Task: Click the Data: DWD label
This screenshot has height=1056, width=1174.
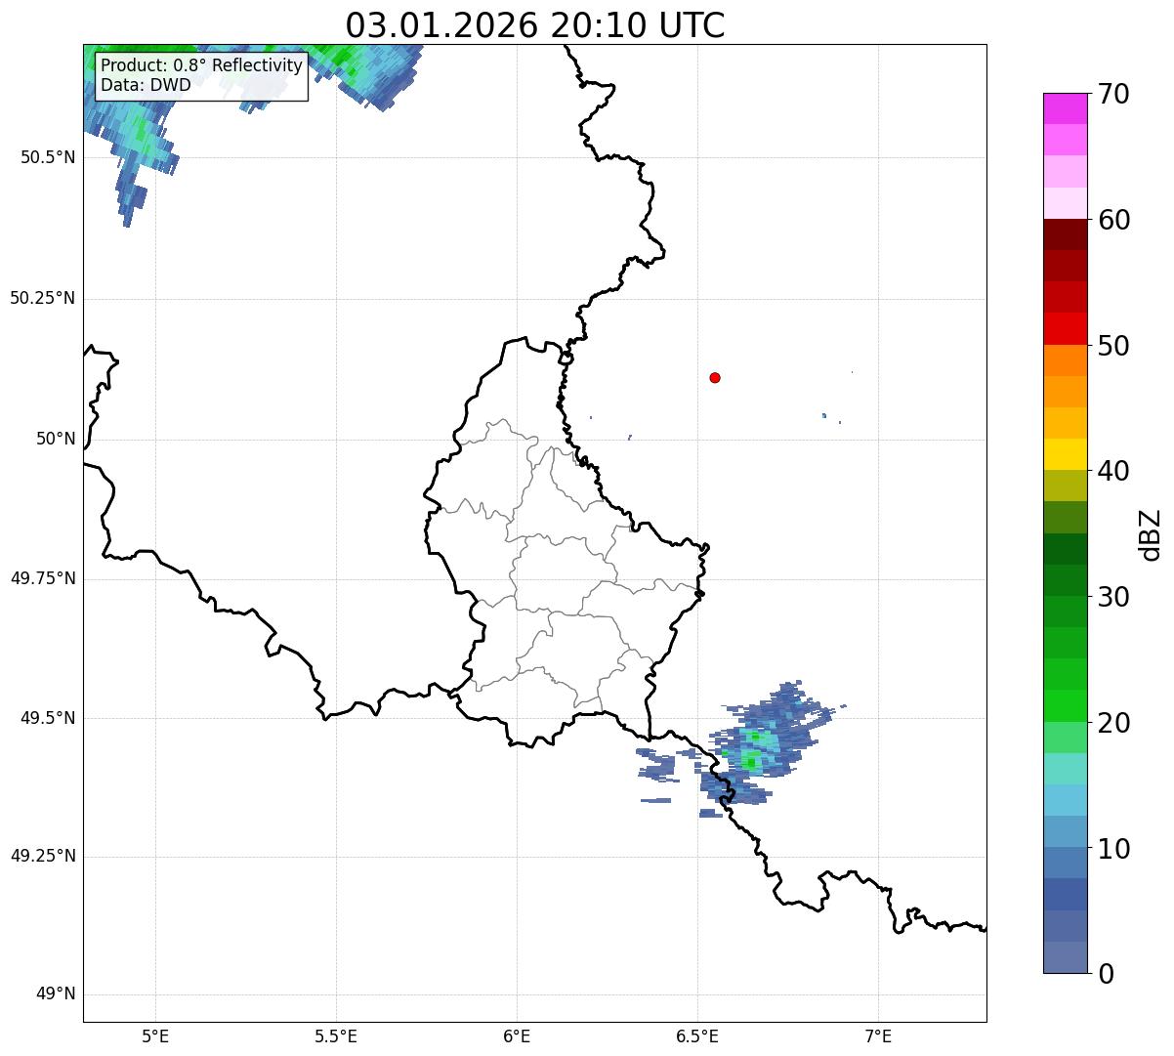Action: (x=146, y=86)
